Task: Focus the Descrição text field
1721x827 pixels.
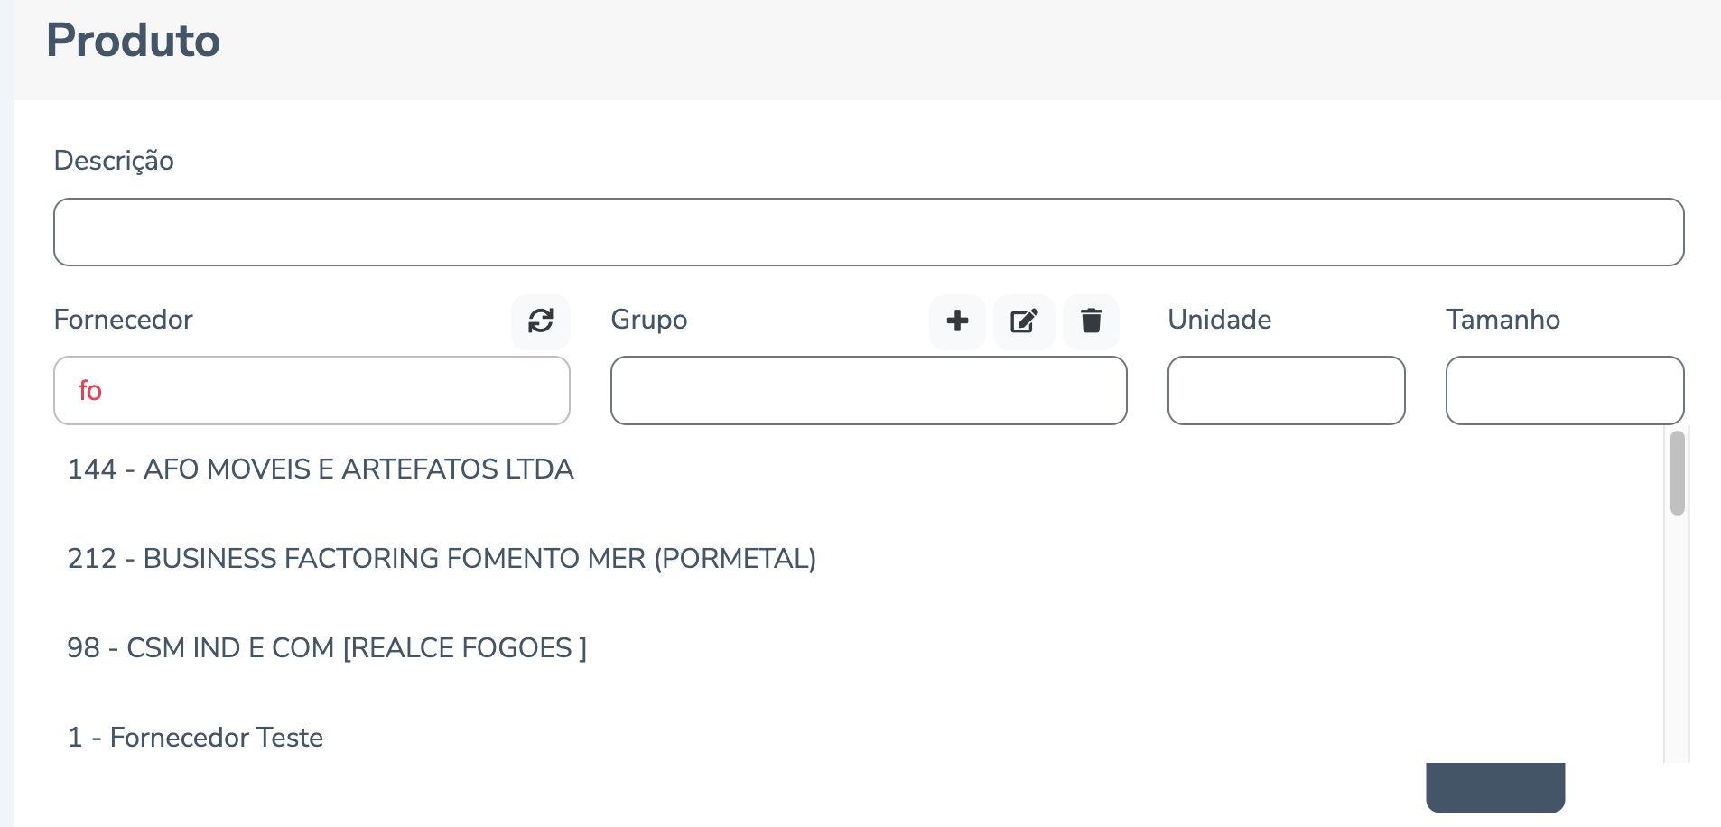Action: [868, 232]
